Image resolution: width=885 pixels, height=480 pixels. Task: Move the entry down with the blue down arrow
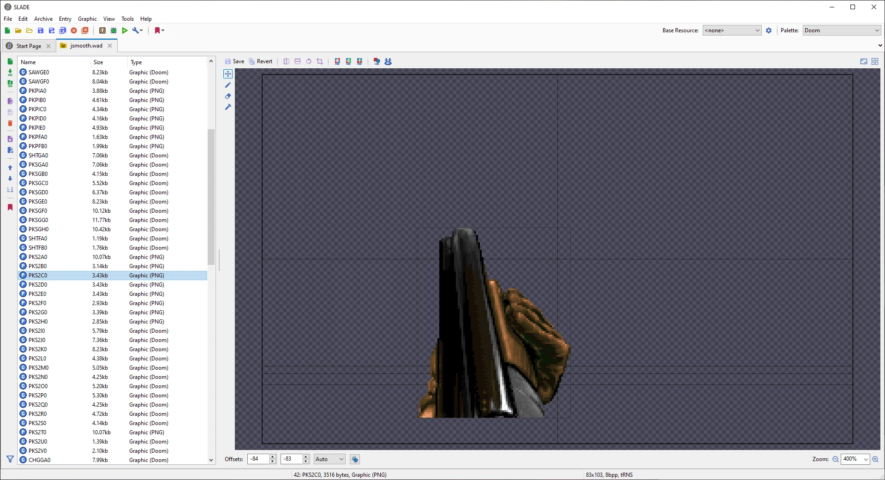pyautogui.click(x=10, y=179)
